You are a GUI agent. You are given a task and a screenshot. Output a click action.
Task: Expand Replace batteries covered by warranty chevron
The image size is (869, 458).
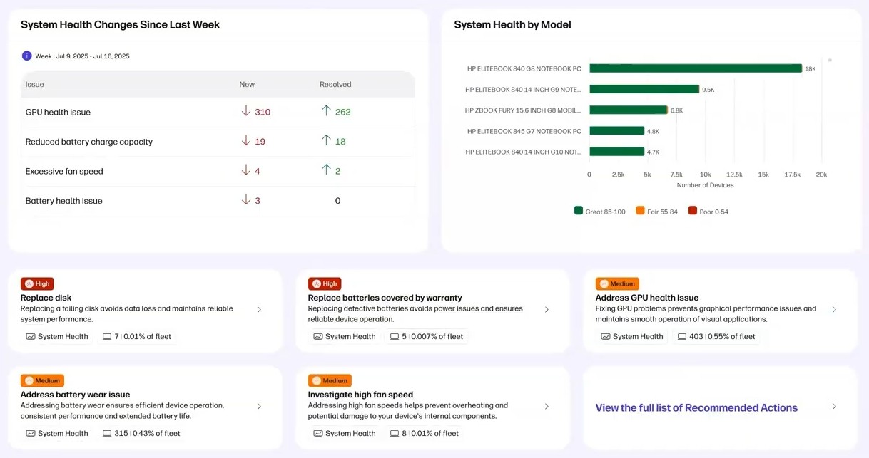(x=547, y=310)
